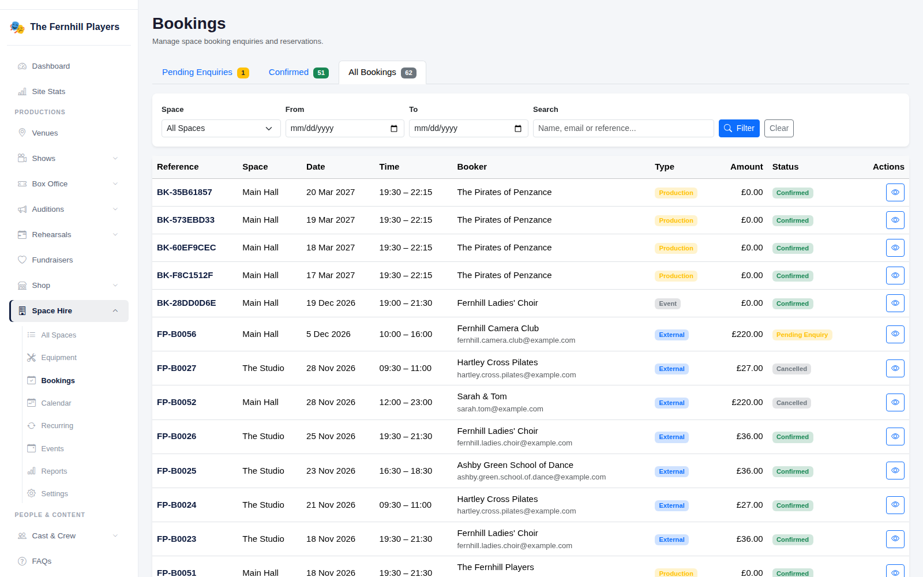Click hartley.cross.pilates@example.com in FP-B0024 row
The image size is (923, 577).
pyautogui.click(x=516, y=511)
